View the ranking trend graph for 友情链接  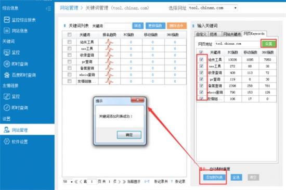pyautogui.click(x=109, y=81)
